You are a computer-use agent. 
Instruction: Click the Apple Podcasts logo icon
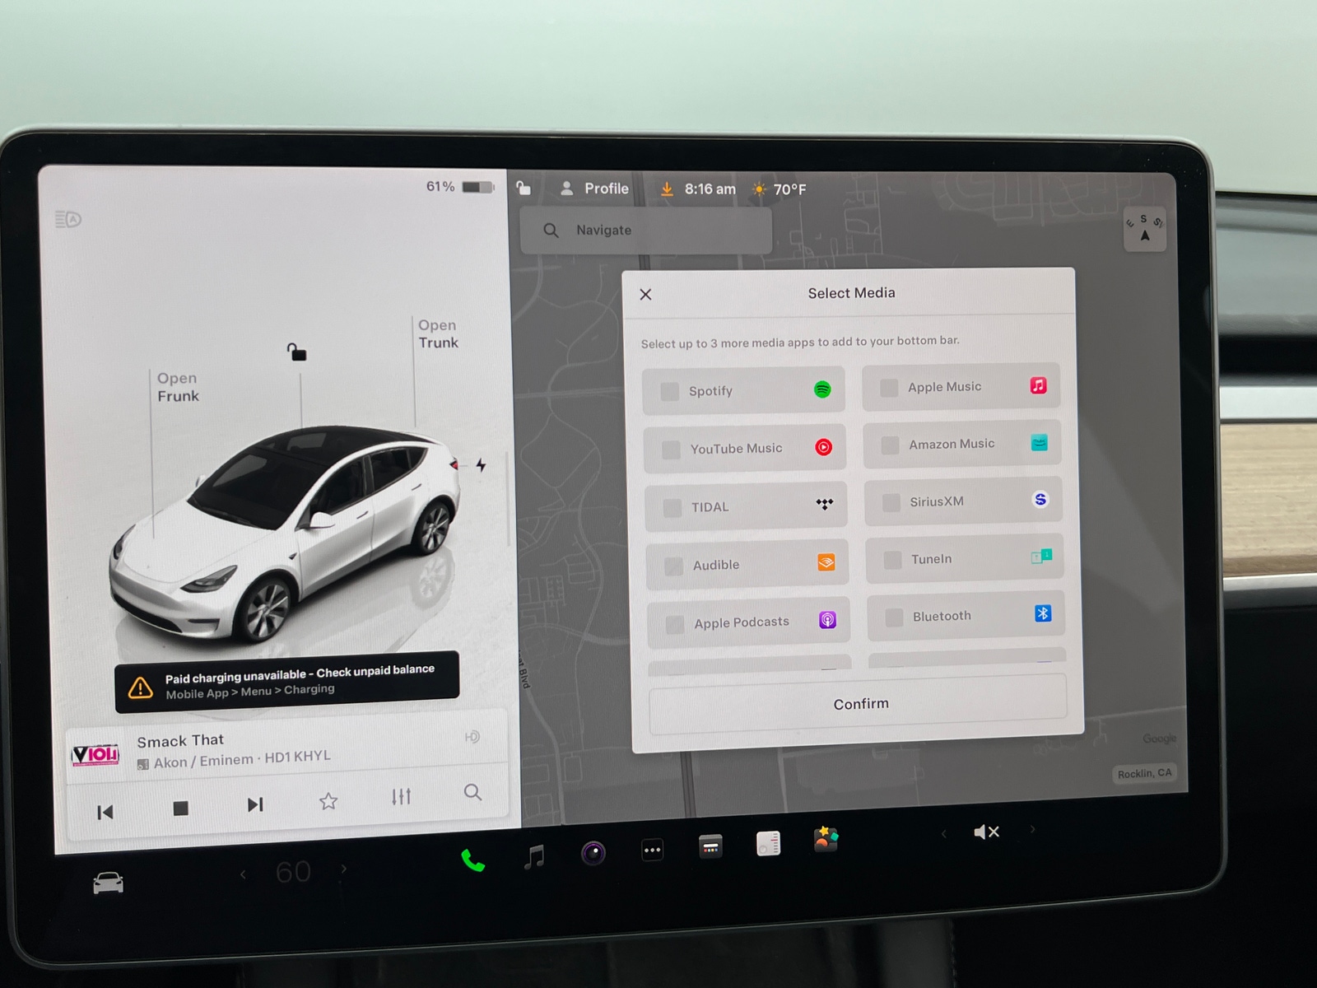828,619
